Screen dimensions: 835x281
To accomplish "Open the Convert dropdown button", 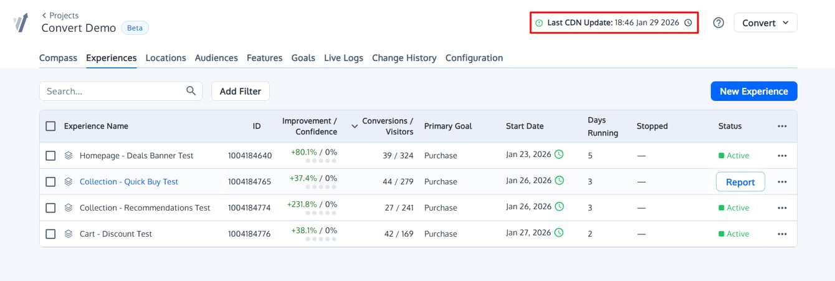I will pyautogui.click(x=765, y=22).
